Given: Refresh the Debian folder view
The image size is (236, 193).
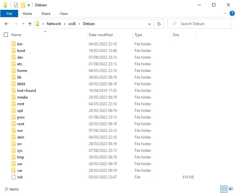Looking at the screenshot, I should coord(159,24).
